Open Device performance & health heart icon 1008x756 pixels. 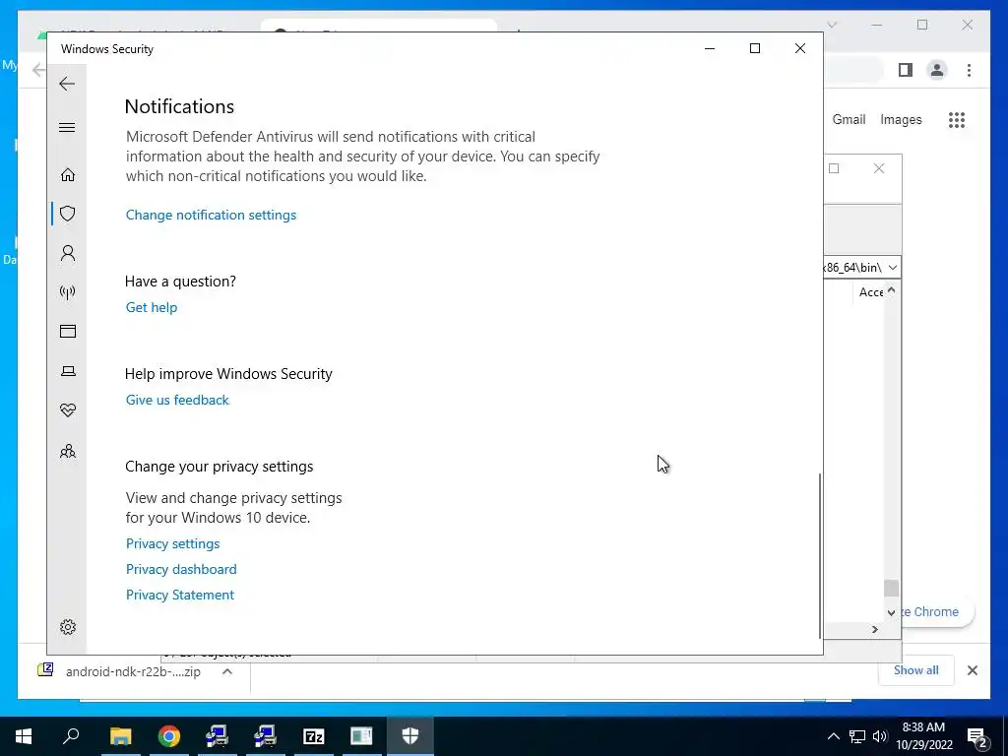coord(68,410)
